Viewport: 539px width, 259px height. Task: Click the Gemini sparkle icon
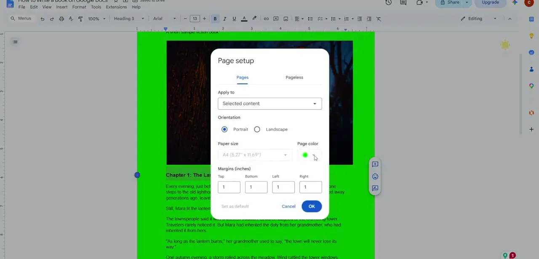point(515,3)
